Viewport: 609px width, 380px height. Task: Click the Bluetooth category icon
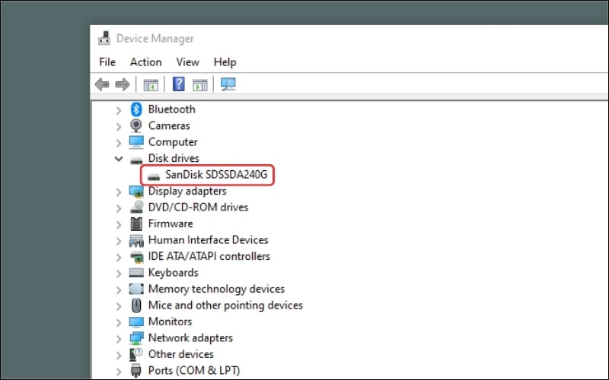click(x=137, y=109)
